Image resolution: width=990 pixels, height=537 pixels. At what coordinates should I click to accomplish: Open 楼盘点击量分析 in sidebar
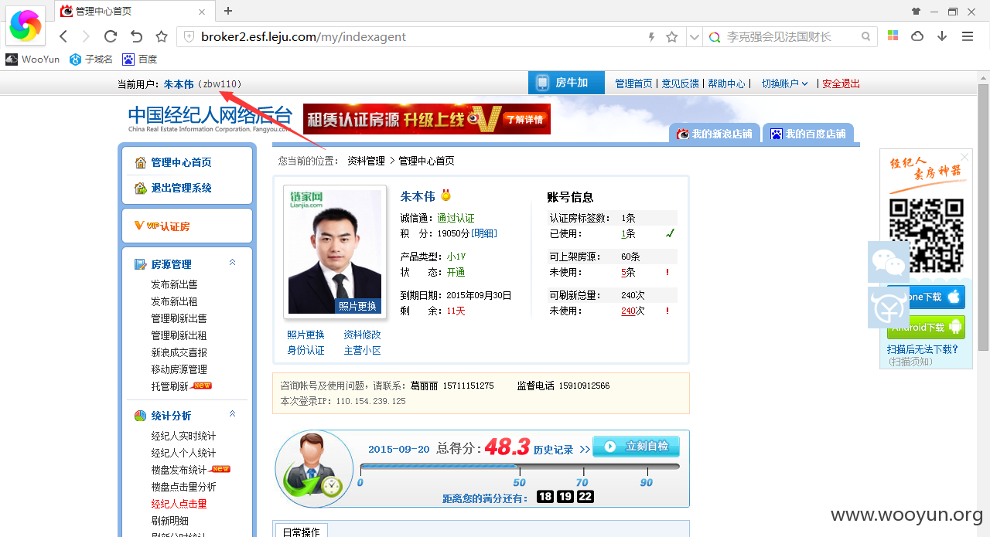tap(183, 487)
